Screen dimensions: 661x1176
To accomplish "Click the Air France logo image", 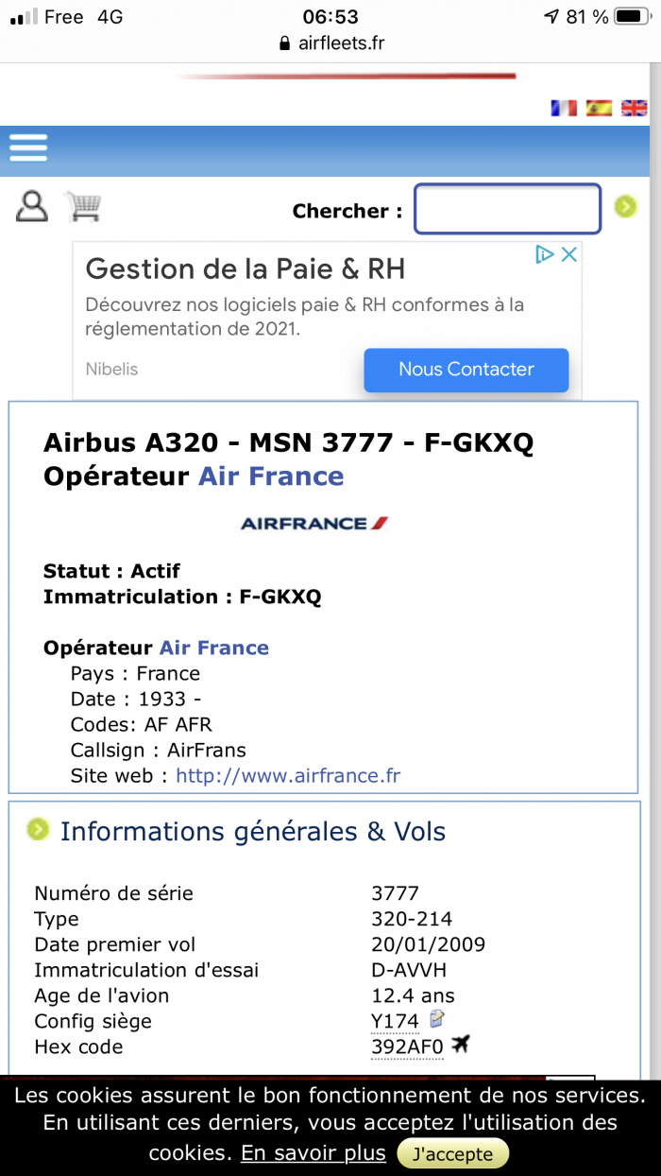I will [314, 523].
